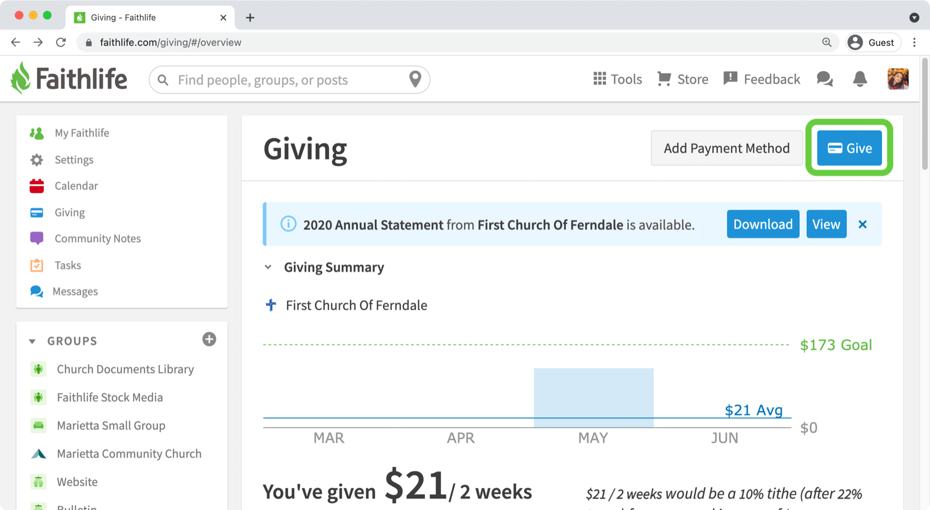View the 2020 Annual Statement
The image size is (930, 510).
826,224
